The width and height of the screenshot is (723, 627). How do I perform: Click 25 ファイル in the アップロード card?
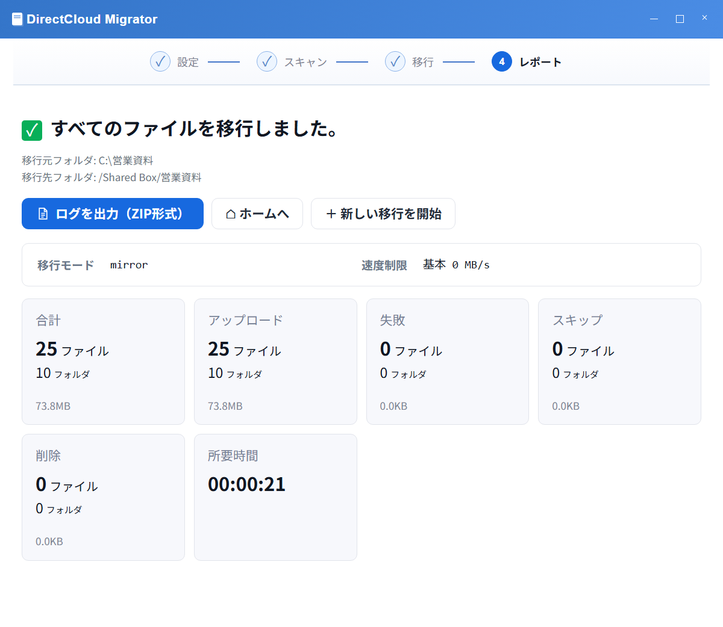245,349
